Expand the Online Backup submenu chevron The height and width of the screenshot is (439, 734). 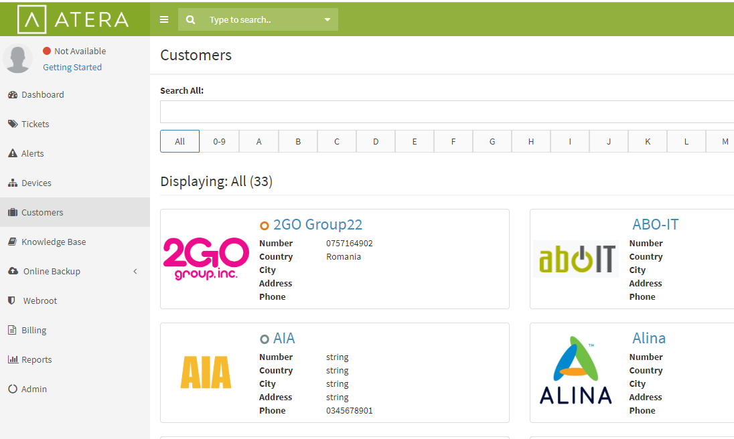[x=135, y=271]
